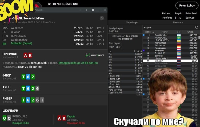Open the Players search magnifier
The image size is (200, 127).
197,27
